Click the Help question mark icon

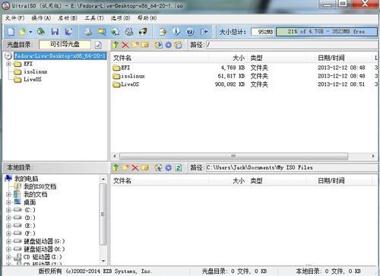[190, 32]
